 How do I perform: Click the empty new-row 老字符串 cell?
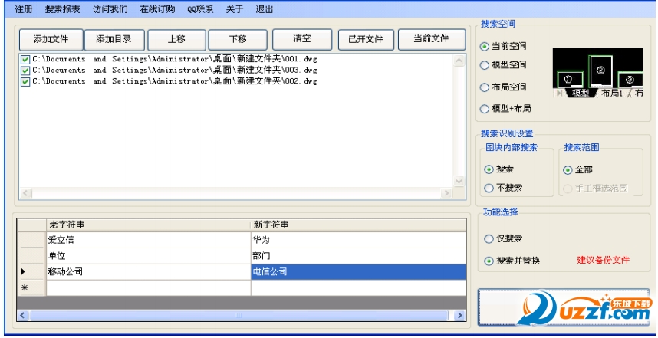pos(149,287)
